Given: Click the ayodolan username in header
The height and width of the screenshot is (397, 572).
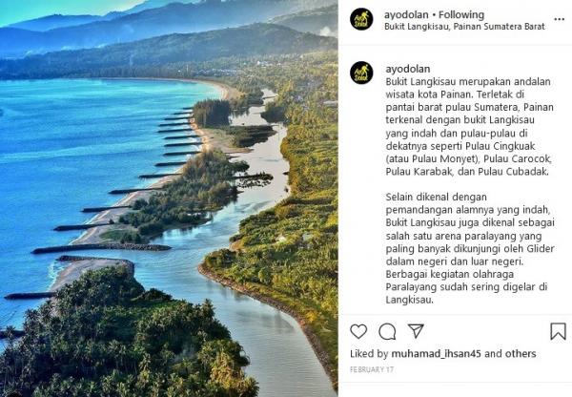Looking at the screenshot, I should 406,14.
